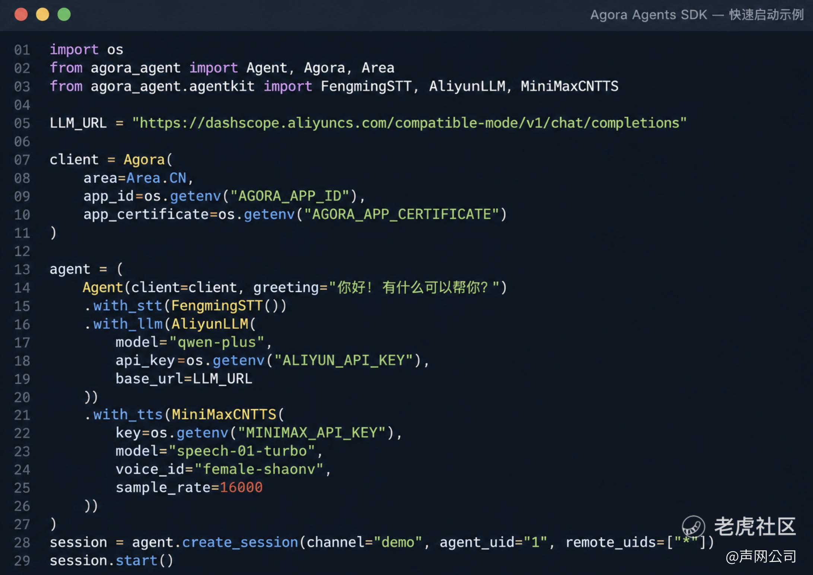Click the line "from agora_agent import Agent, Agora, Area"
The width and height of the screenshot is (813, 575).
click(x=222, y=68)
